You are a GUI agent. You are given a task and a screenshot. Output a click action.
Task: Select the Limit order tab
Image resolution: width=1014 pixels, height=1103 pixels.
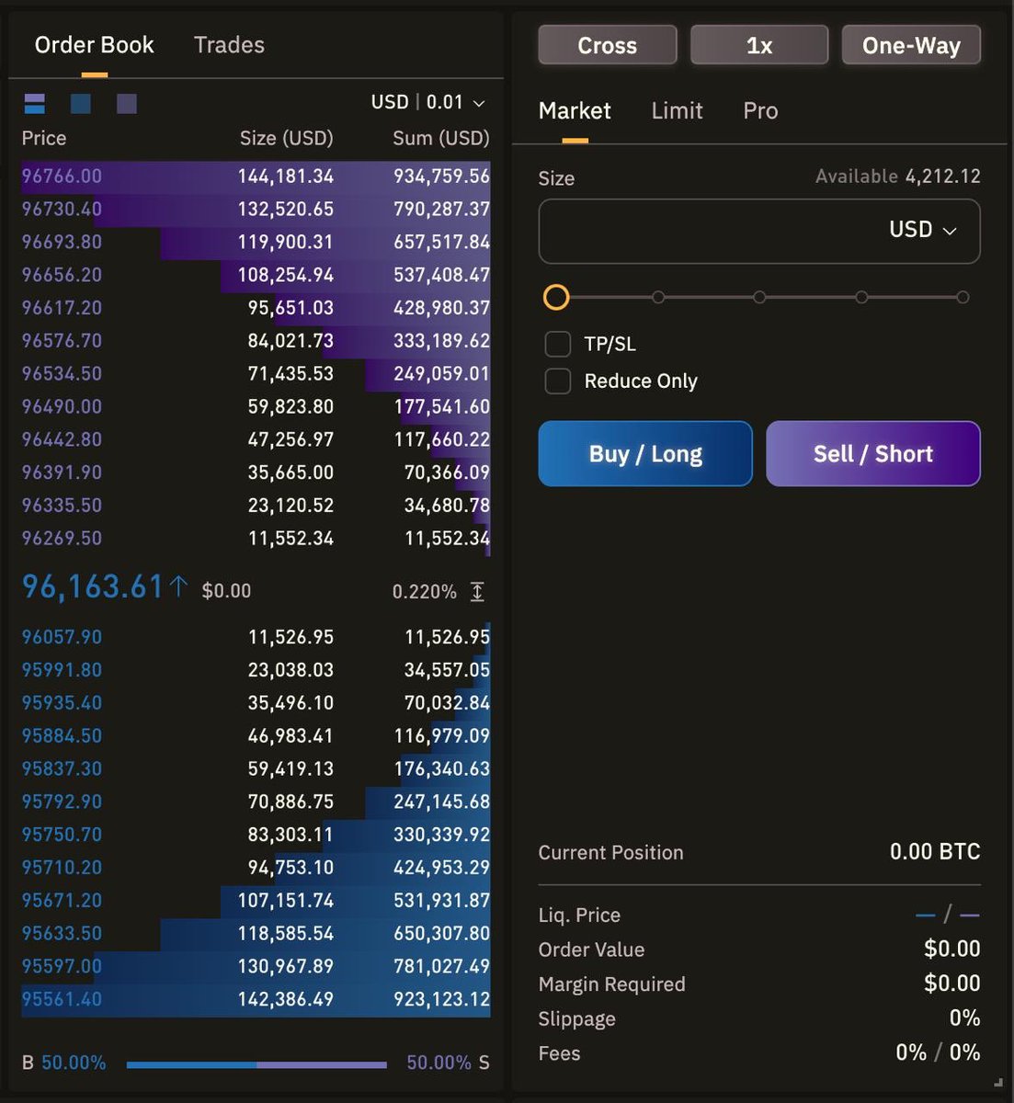click(677, 110)
